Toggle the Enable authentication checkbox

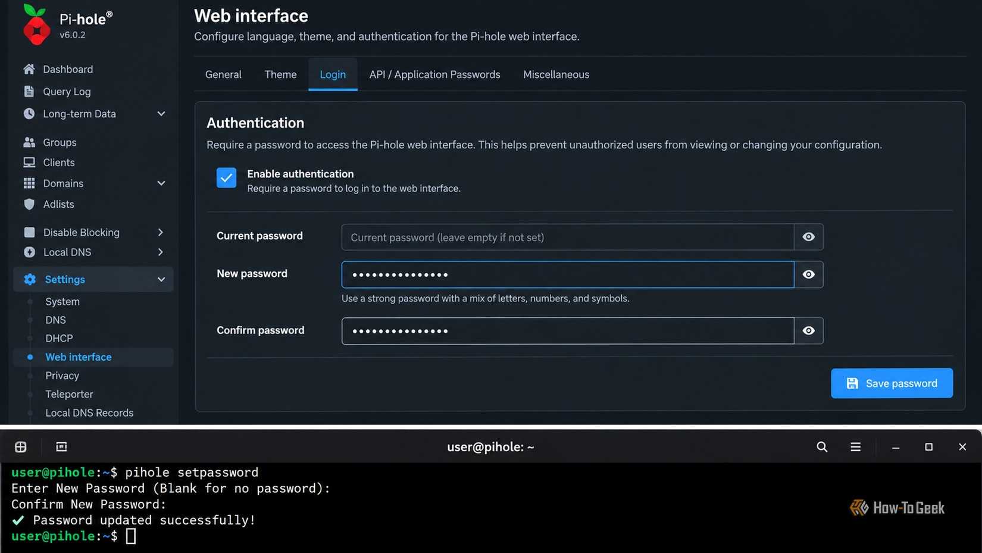226,177
